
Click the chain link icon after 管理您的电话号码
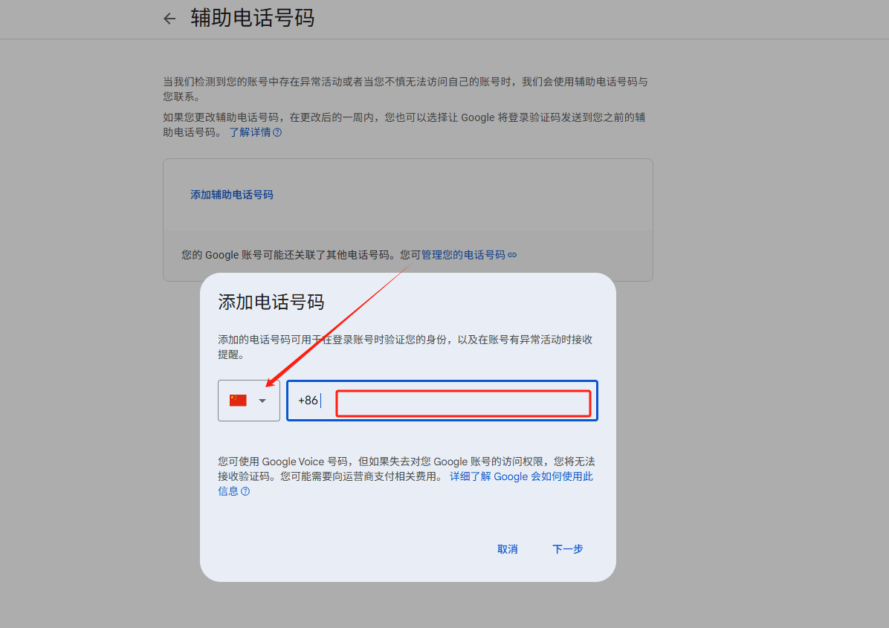(512, 255)
